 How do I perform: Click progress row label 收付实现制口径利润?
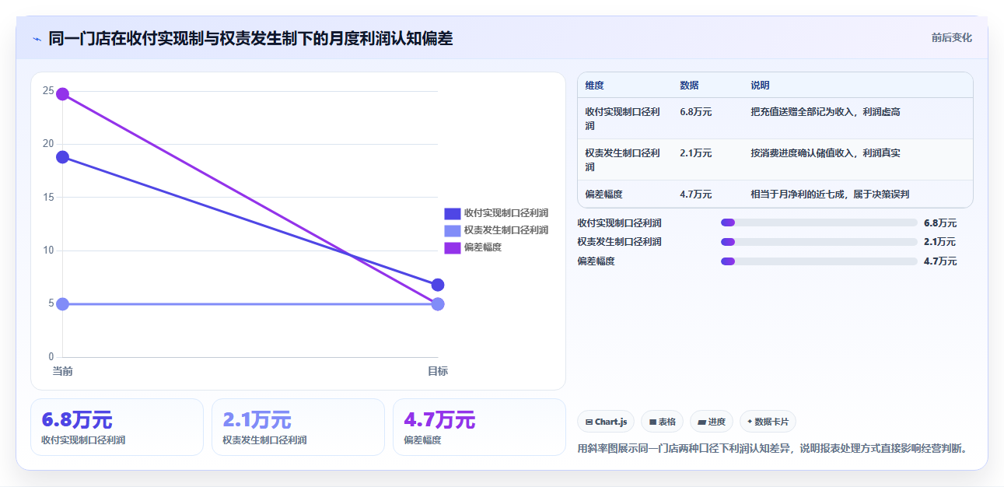click(619, 222)
